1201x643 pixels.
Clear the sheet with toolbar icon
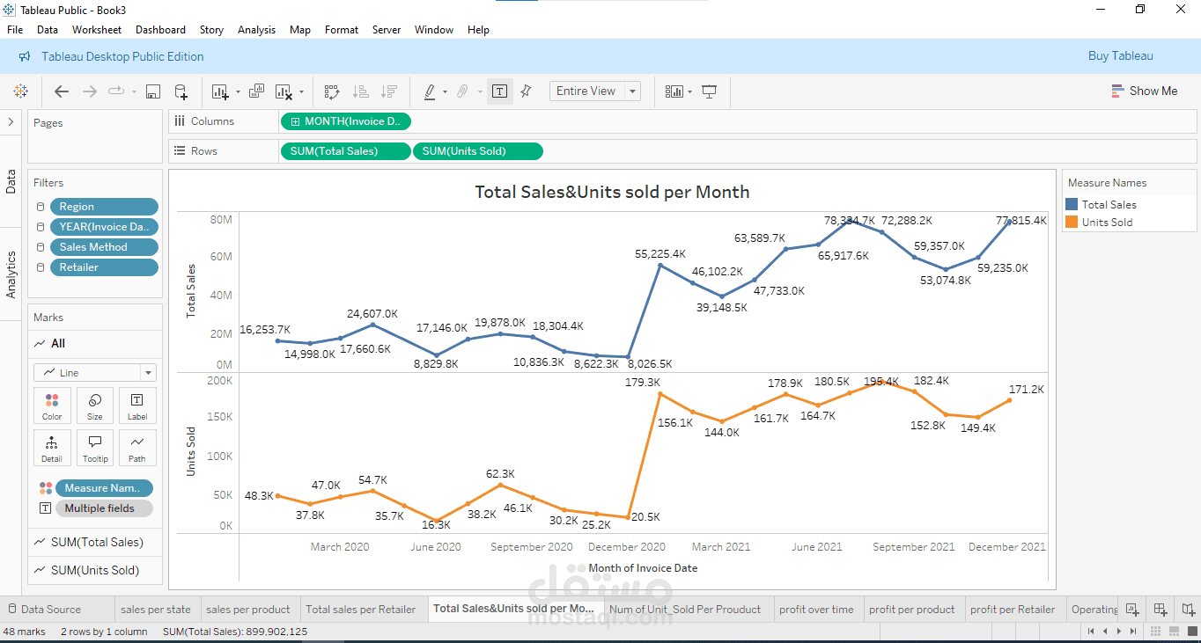click(x=284, y=91)
